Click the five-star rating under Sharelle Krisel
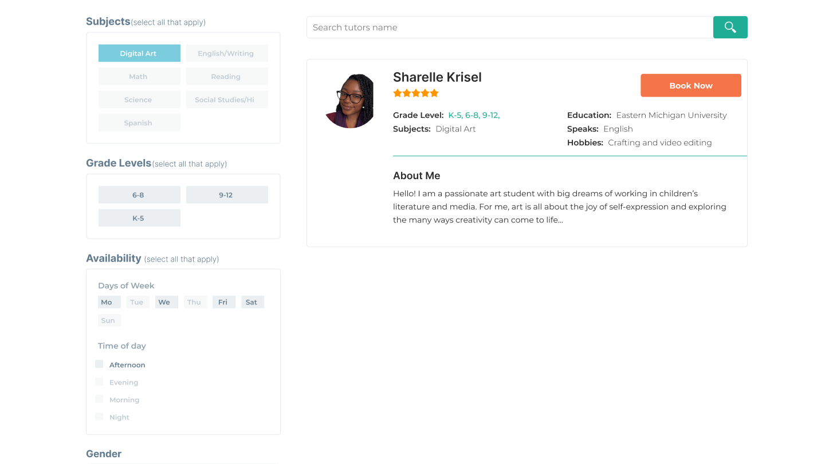 tap(416, 93)
